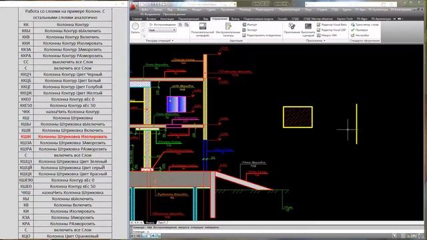Switch to the Вид ribbon tab
This screenshot has width=427, height=240.
205,19
